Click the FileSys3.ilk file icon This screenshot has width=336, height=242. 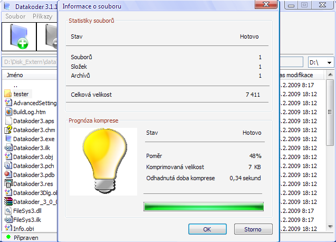coord(8,220)
